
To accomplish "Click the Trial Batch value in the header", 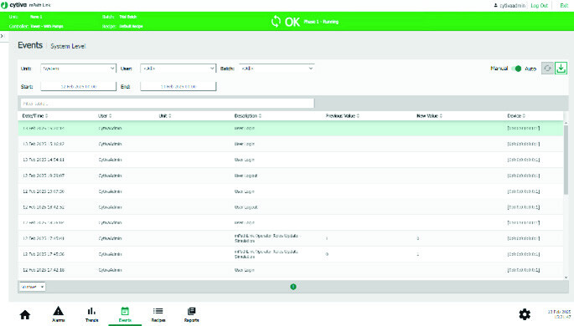I will click(x=127, y=17).
